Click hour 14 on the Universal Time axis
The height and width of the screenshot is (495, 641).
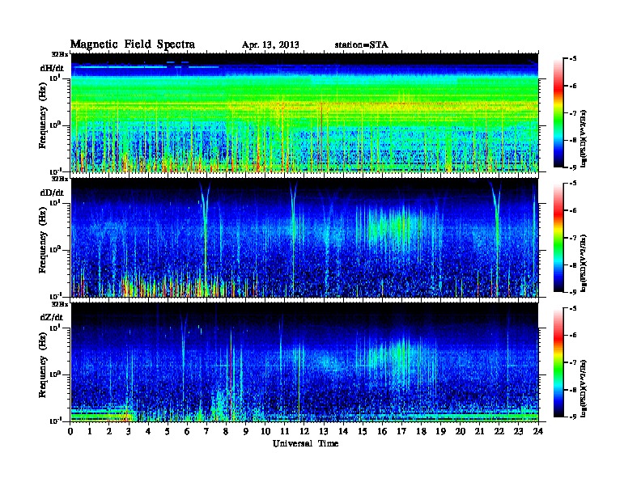(343, 431)
